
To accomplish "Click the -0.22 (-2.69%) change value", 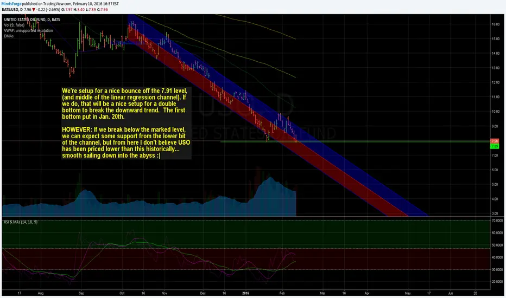I will coord(48,10).
